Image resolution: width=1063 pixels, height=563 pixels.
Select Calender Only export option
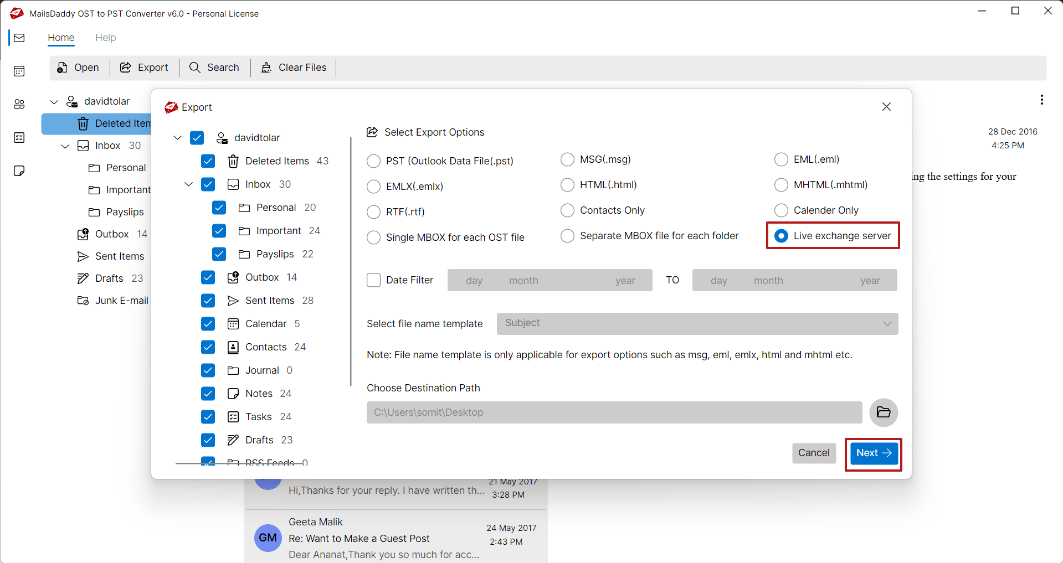coord(781,210)
